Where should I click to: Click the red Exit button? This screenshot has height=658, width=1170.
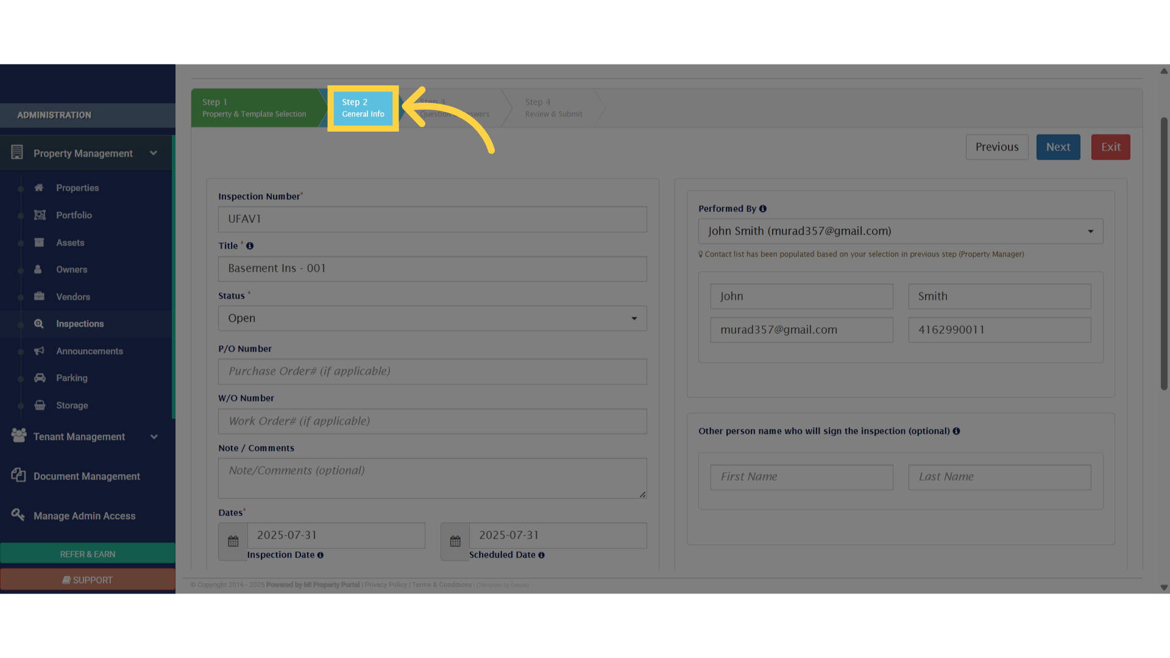(x=1111, y=147)
